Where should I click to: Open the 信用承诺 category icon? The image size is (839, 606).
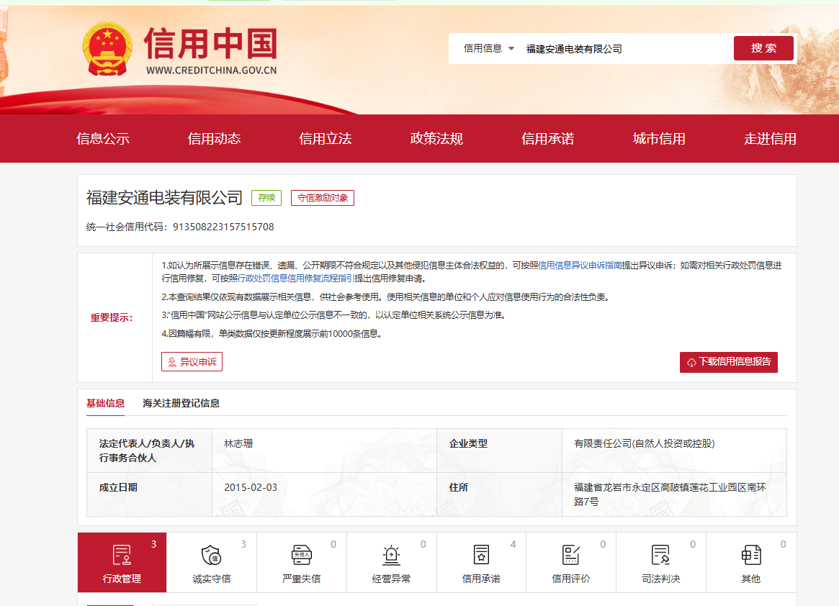point(481,555)
